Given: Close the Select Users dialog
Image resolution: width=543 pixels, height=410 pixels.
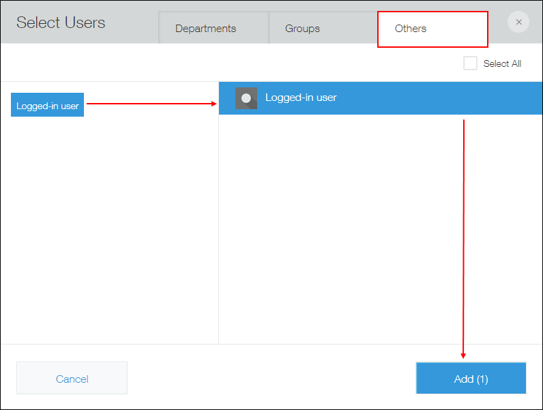Looking at the screenshot, I should coord(518,23).
